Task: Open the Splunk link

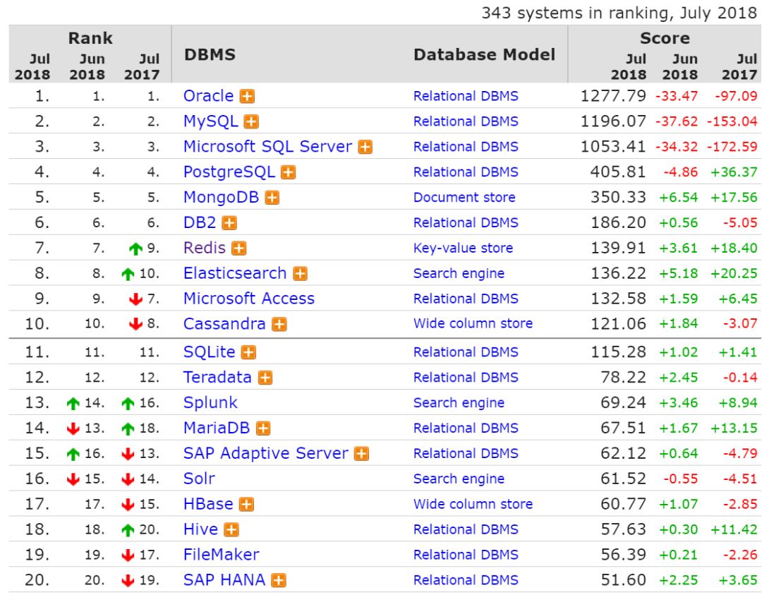Action: [x=210, y=403]
